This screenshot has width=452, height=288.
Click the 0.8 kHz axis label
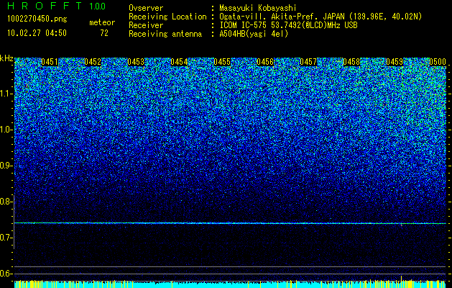point(5,202)
